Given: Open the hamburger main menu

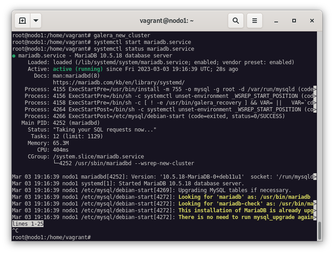Looking at the screenshot, I should [255, 21].
